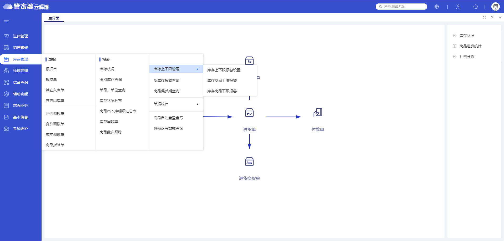The width and height of the screenshot is (504, 241).
Task: Select 库存商品下限报警 menu entry
Action: point(222,91)
